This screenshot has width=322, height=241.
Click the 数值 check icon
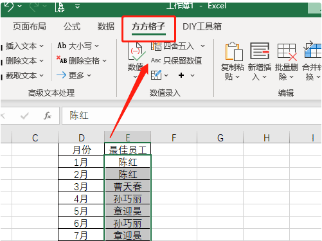pos(137,52)
